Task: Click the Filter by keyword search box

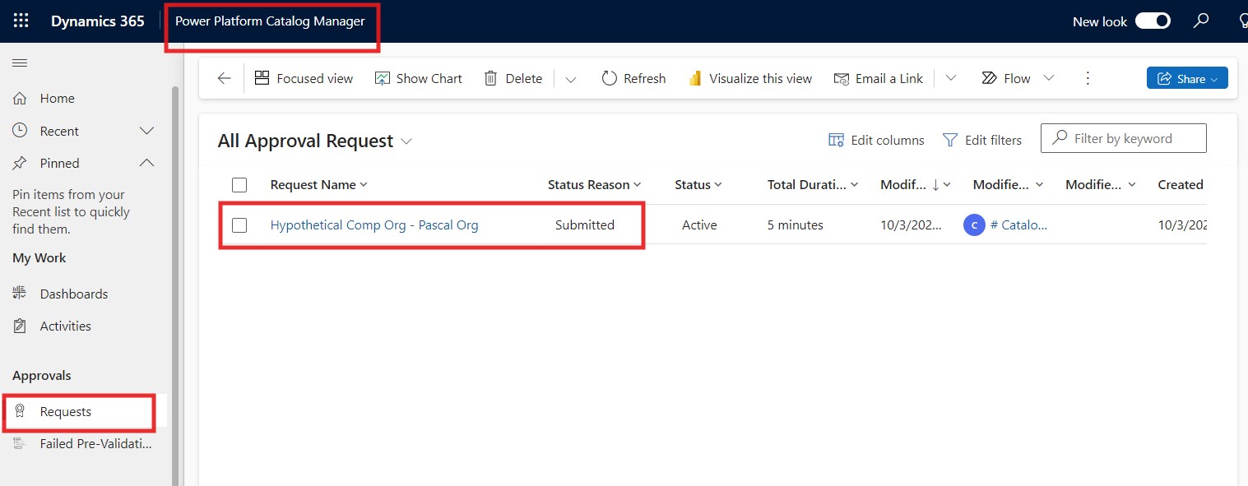Action: 1132,138
